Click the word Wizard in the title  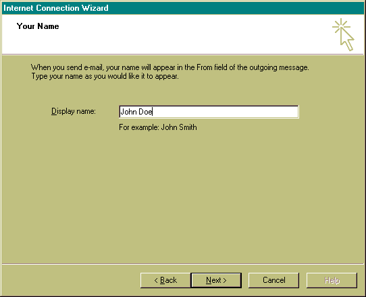(x=95, y=8)
